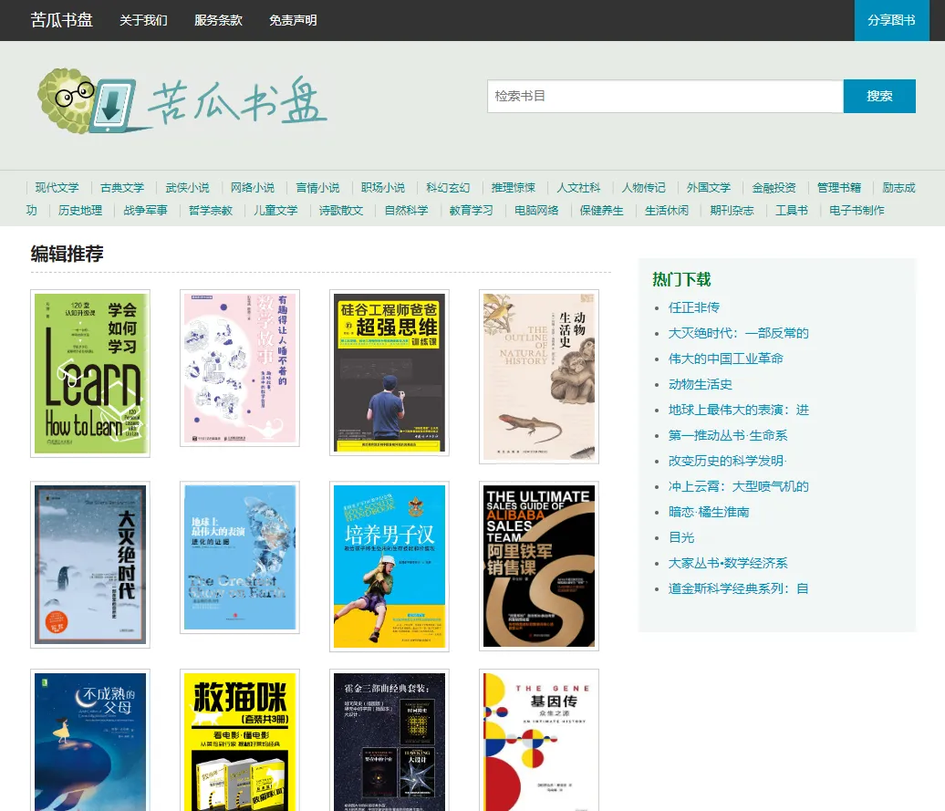Select the 科幻玄幻 category

click(448, 187)
